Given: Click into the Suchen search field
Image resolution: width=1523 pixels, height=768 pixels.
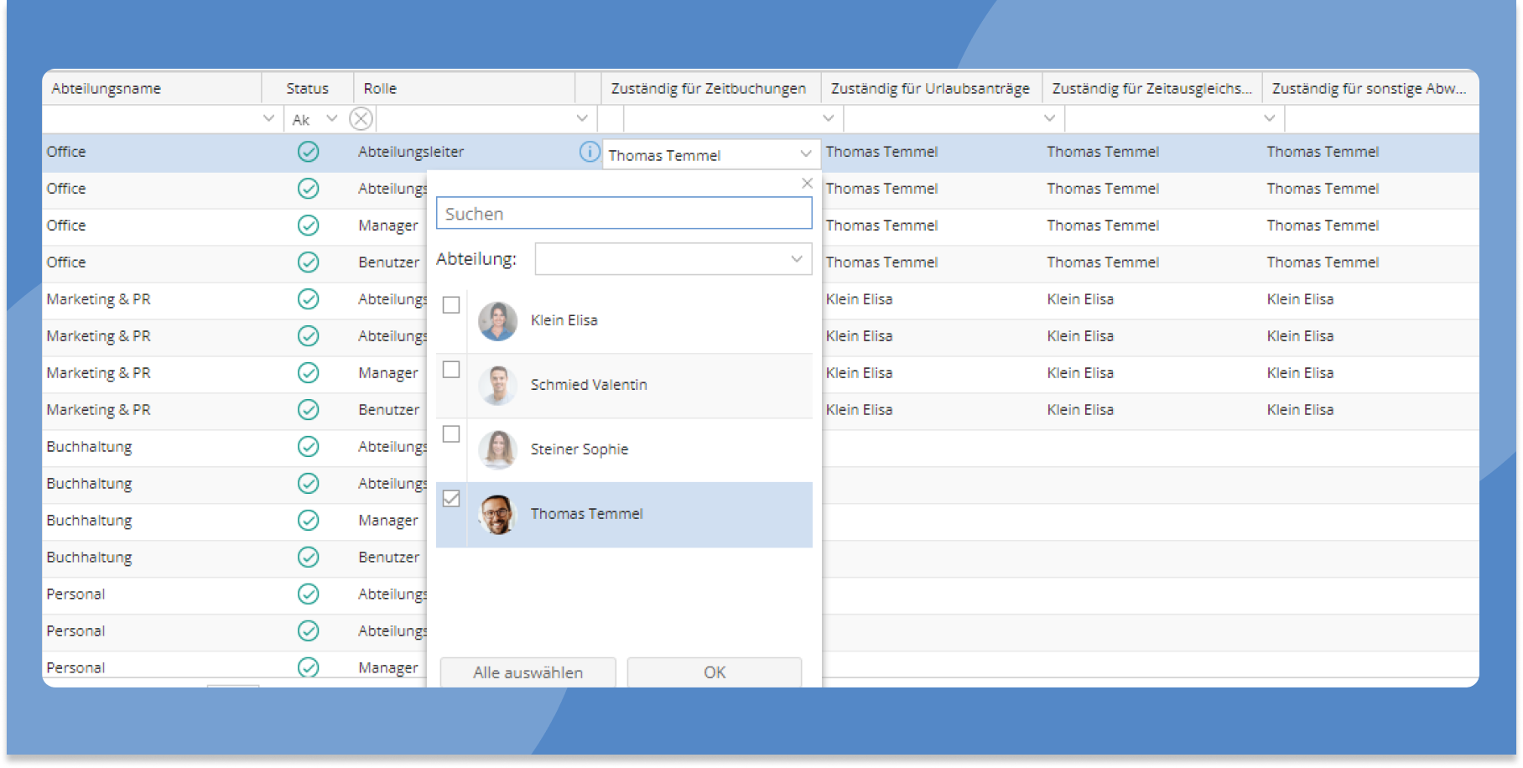Looking at the screenshot, I should coord(623,214).
